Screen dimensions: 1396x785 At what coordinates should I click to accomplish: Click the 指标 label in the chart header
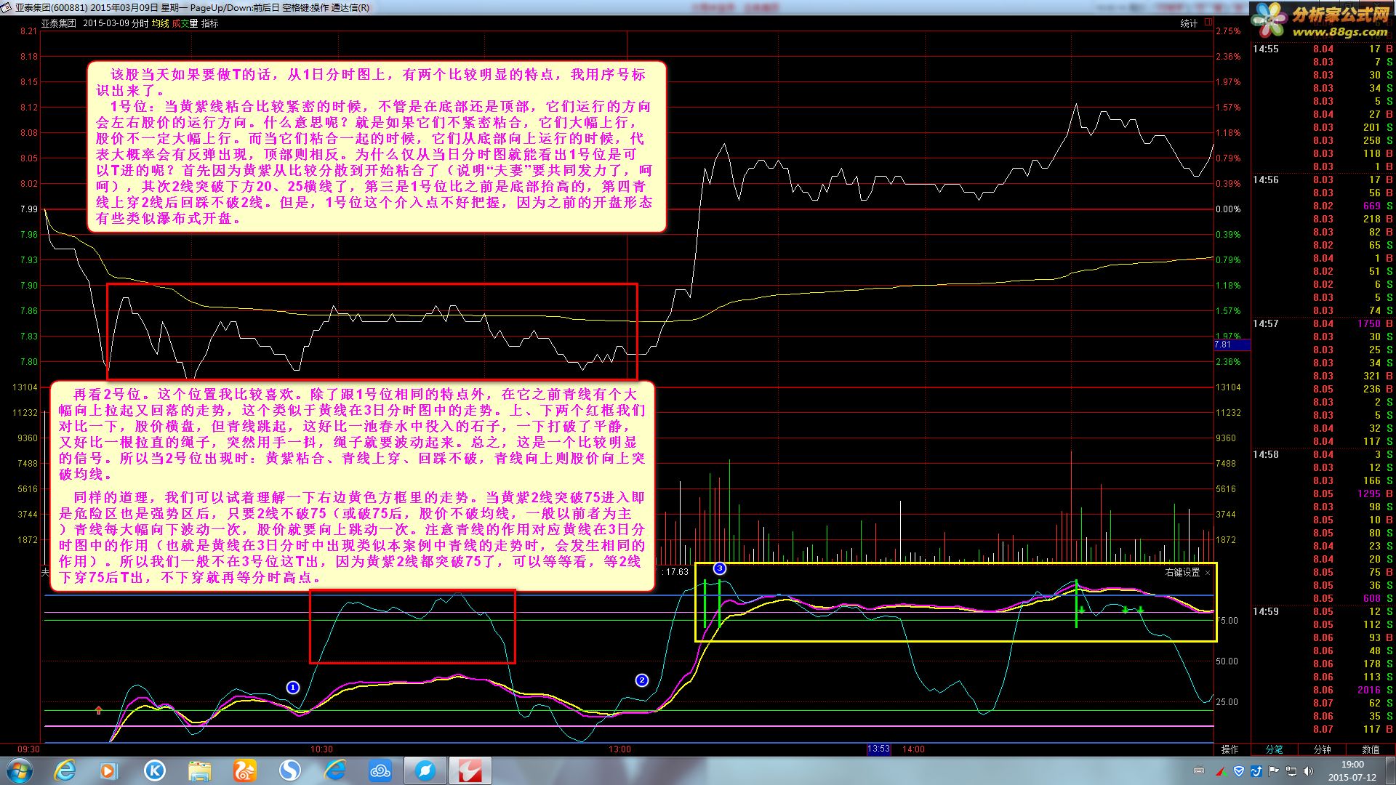pos(210,23)
